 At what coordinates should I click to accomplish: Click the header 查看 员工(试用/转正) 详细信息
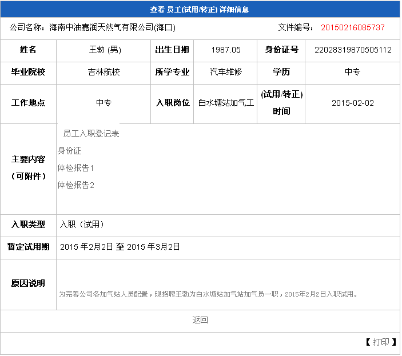coord(200,10)
